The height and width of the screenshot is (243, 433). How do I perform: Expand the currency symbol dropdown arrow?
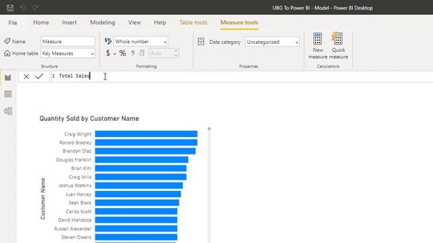point(115,54)
